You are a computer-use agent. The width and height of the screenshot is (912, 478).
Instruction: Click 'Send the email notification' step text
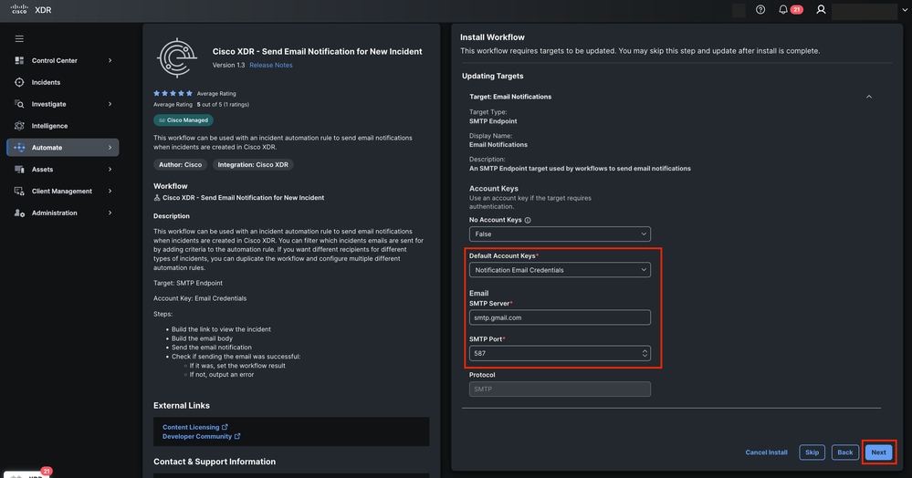point(212,348)
